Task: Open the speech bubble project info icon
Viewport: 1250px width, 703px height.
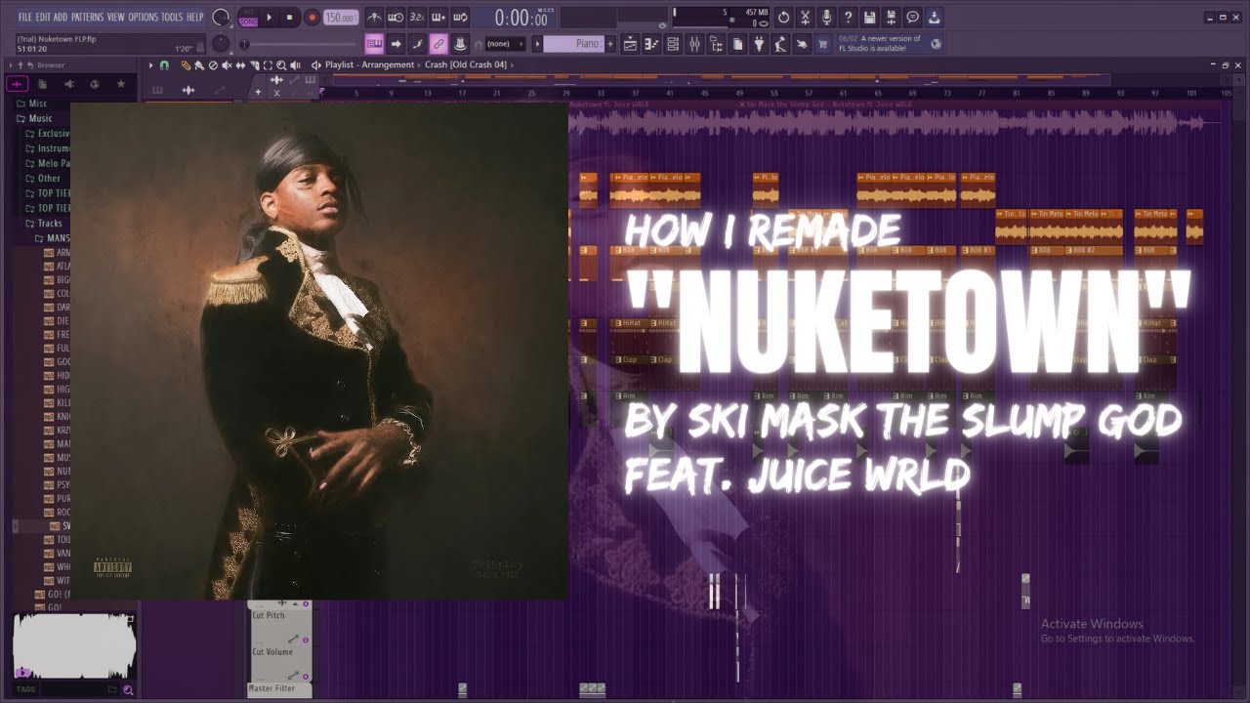Action: (913, 18)
